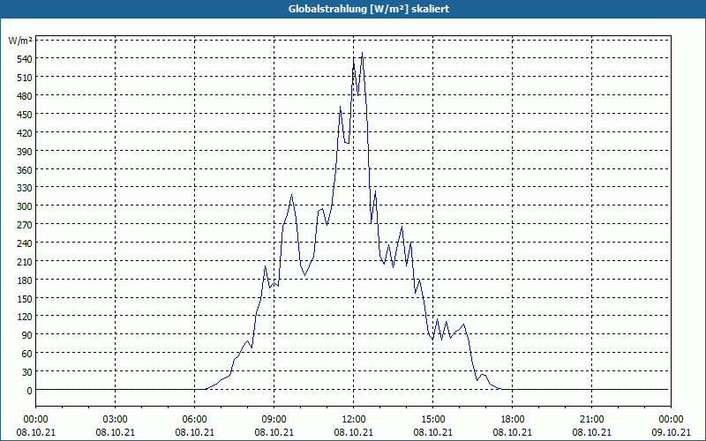This screenshot has width=706, height=441.
Task: Click the 270 y-axis value
Action: tap(24, 225)
